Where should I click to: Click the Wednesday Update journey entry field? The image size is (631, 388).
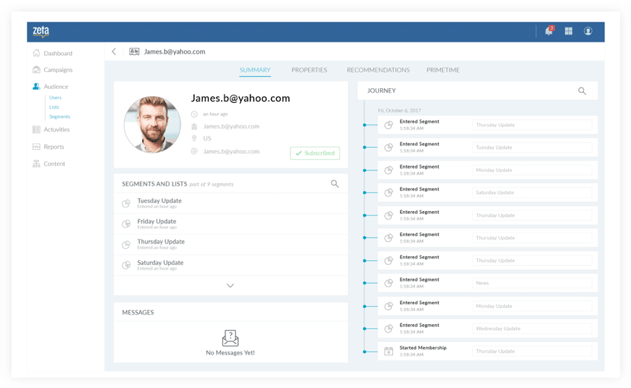point(532,329)
